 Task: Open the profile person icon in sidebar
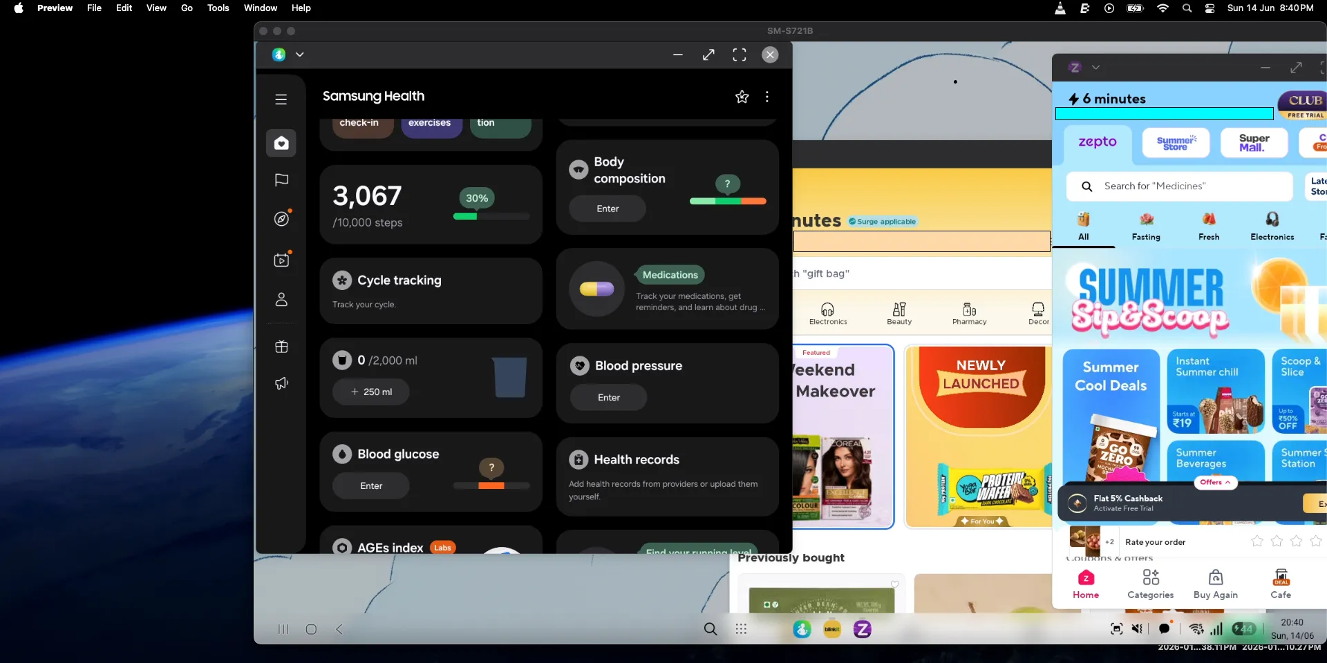point(281,300)
